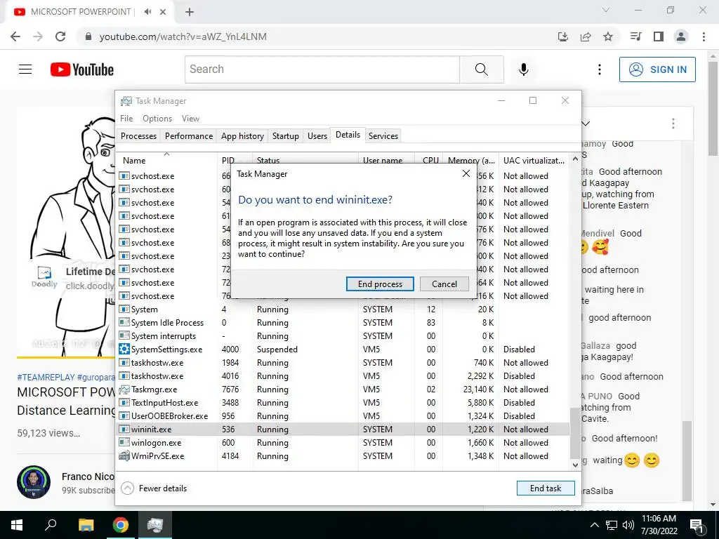The height and width of the screenshot is (539, 719).
Task: Switch to the Users tab
Action: pyautogui.click(x=317, y=135)
